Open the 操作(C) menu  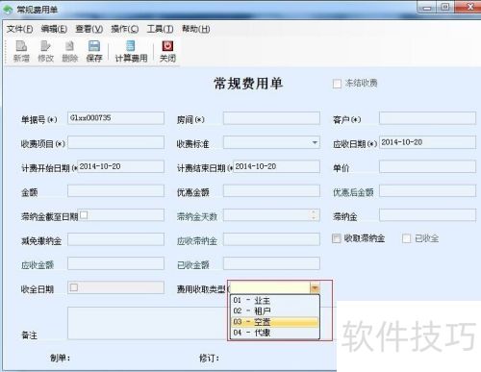(x=125, y=29)
